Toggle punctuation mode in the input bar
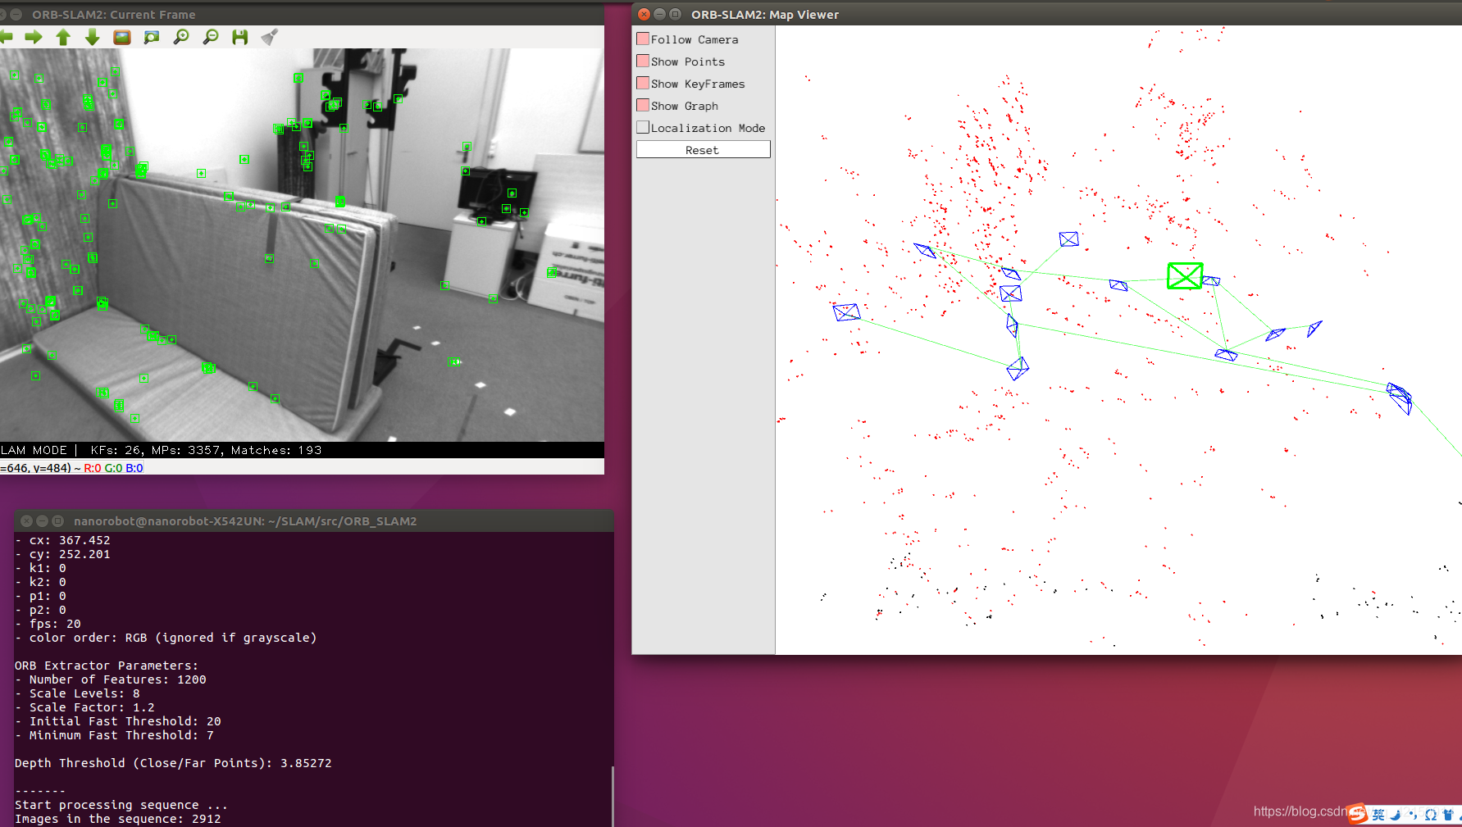The image size is (1462, 827). (1413, 815)
